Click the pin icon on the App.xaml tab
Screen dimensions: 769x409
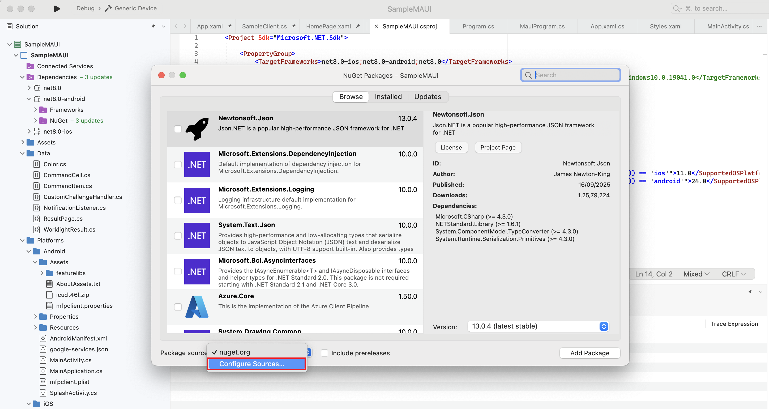pyautogui.click(x=230, y=26)
